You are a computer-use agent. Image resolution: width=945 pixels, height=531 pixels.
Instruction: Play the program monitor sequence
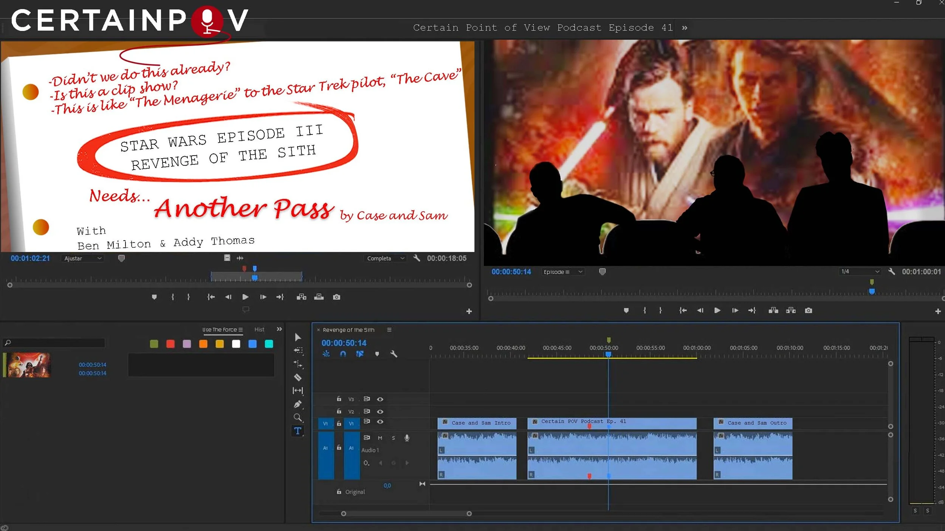(x=717, y=310)
